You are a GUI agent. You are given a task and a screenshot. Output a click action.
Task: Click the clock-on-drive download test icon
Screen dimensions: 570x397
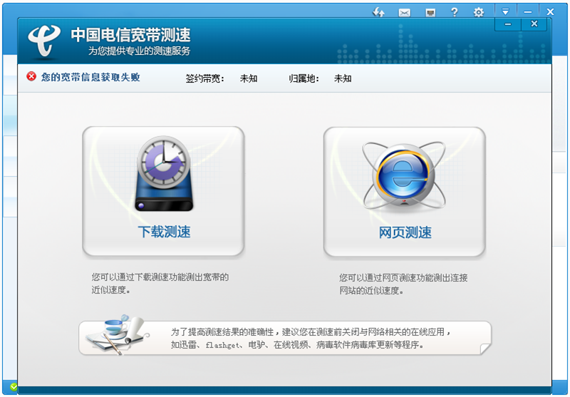164,174
